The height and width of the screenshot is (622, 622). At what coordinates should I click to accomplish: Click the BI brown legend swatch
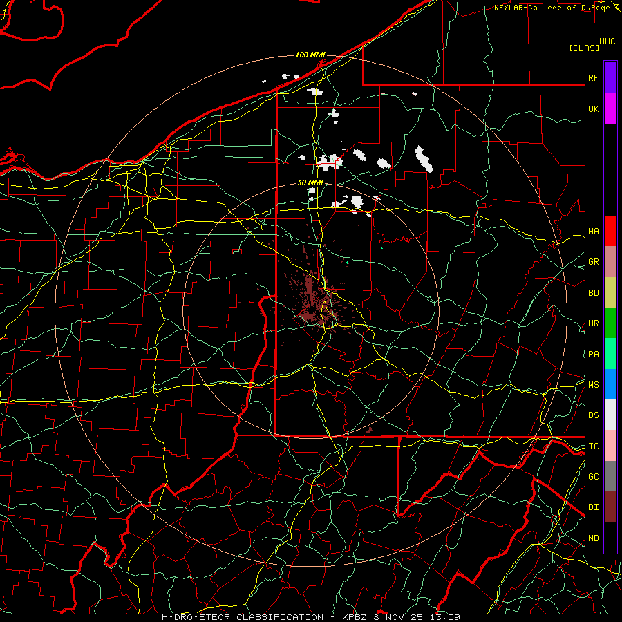click(x=610, y=507)
